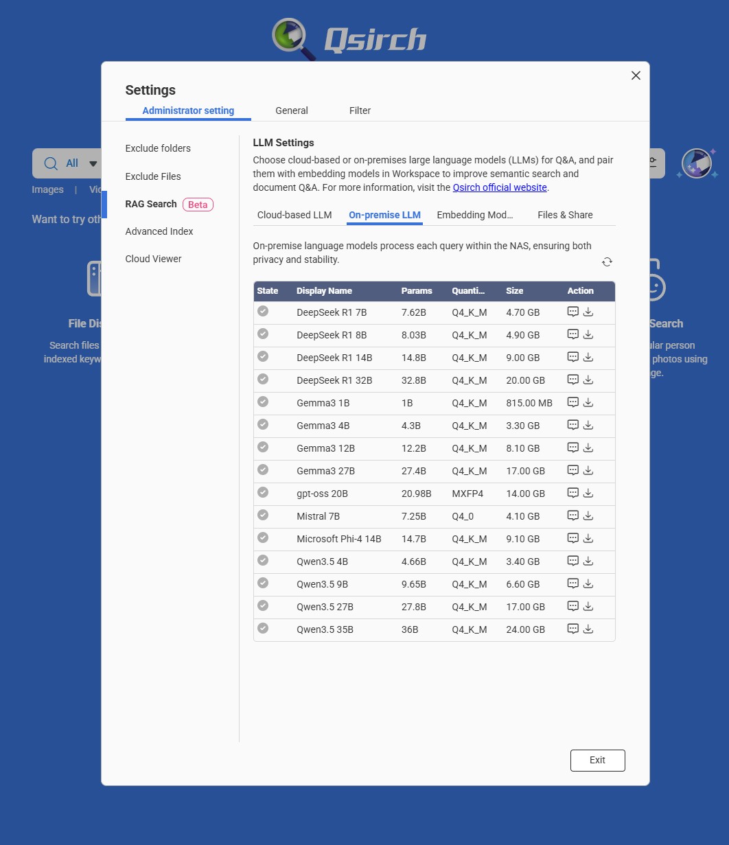
Task: Open the Embedding Model tab
Action: click(475, 215)
